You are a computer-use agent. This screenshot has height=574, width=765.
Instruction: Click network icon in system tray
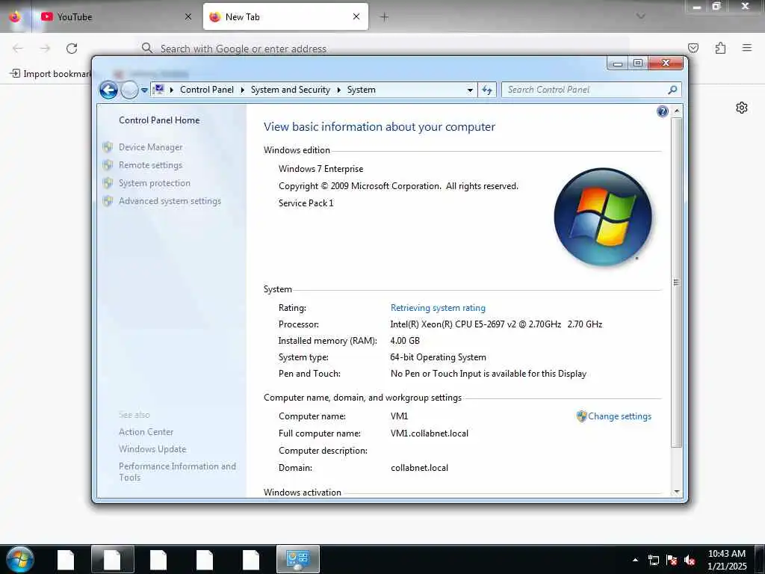[653, 560]
